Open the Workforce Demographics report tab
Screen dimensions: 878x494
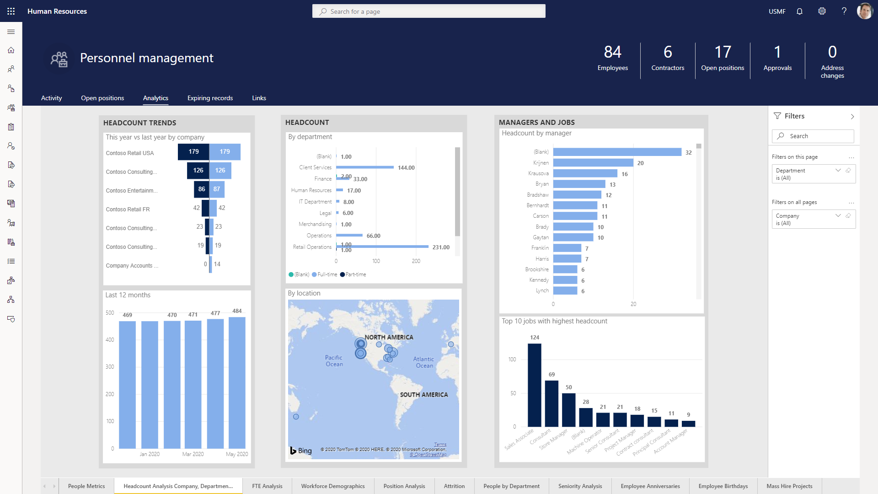click(x=332, y=486)
